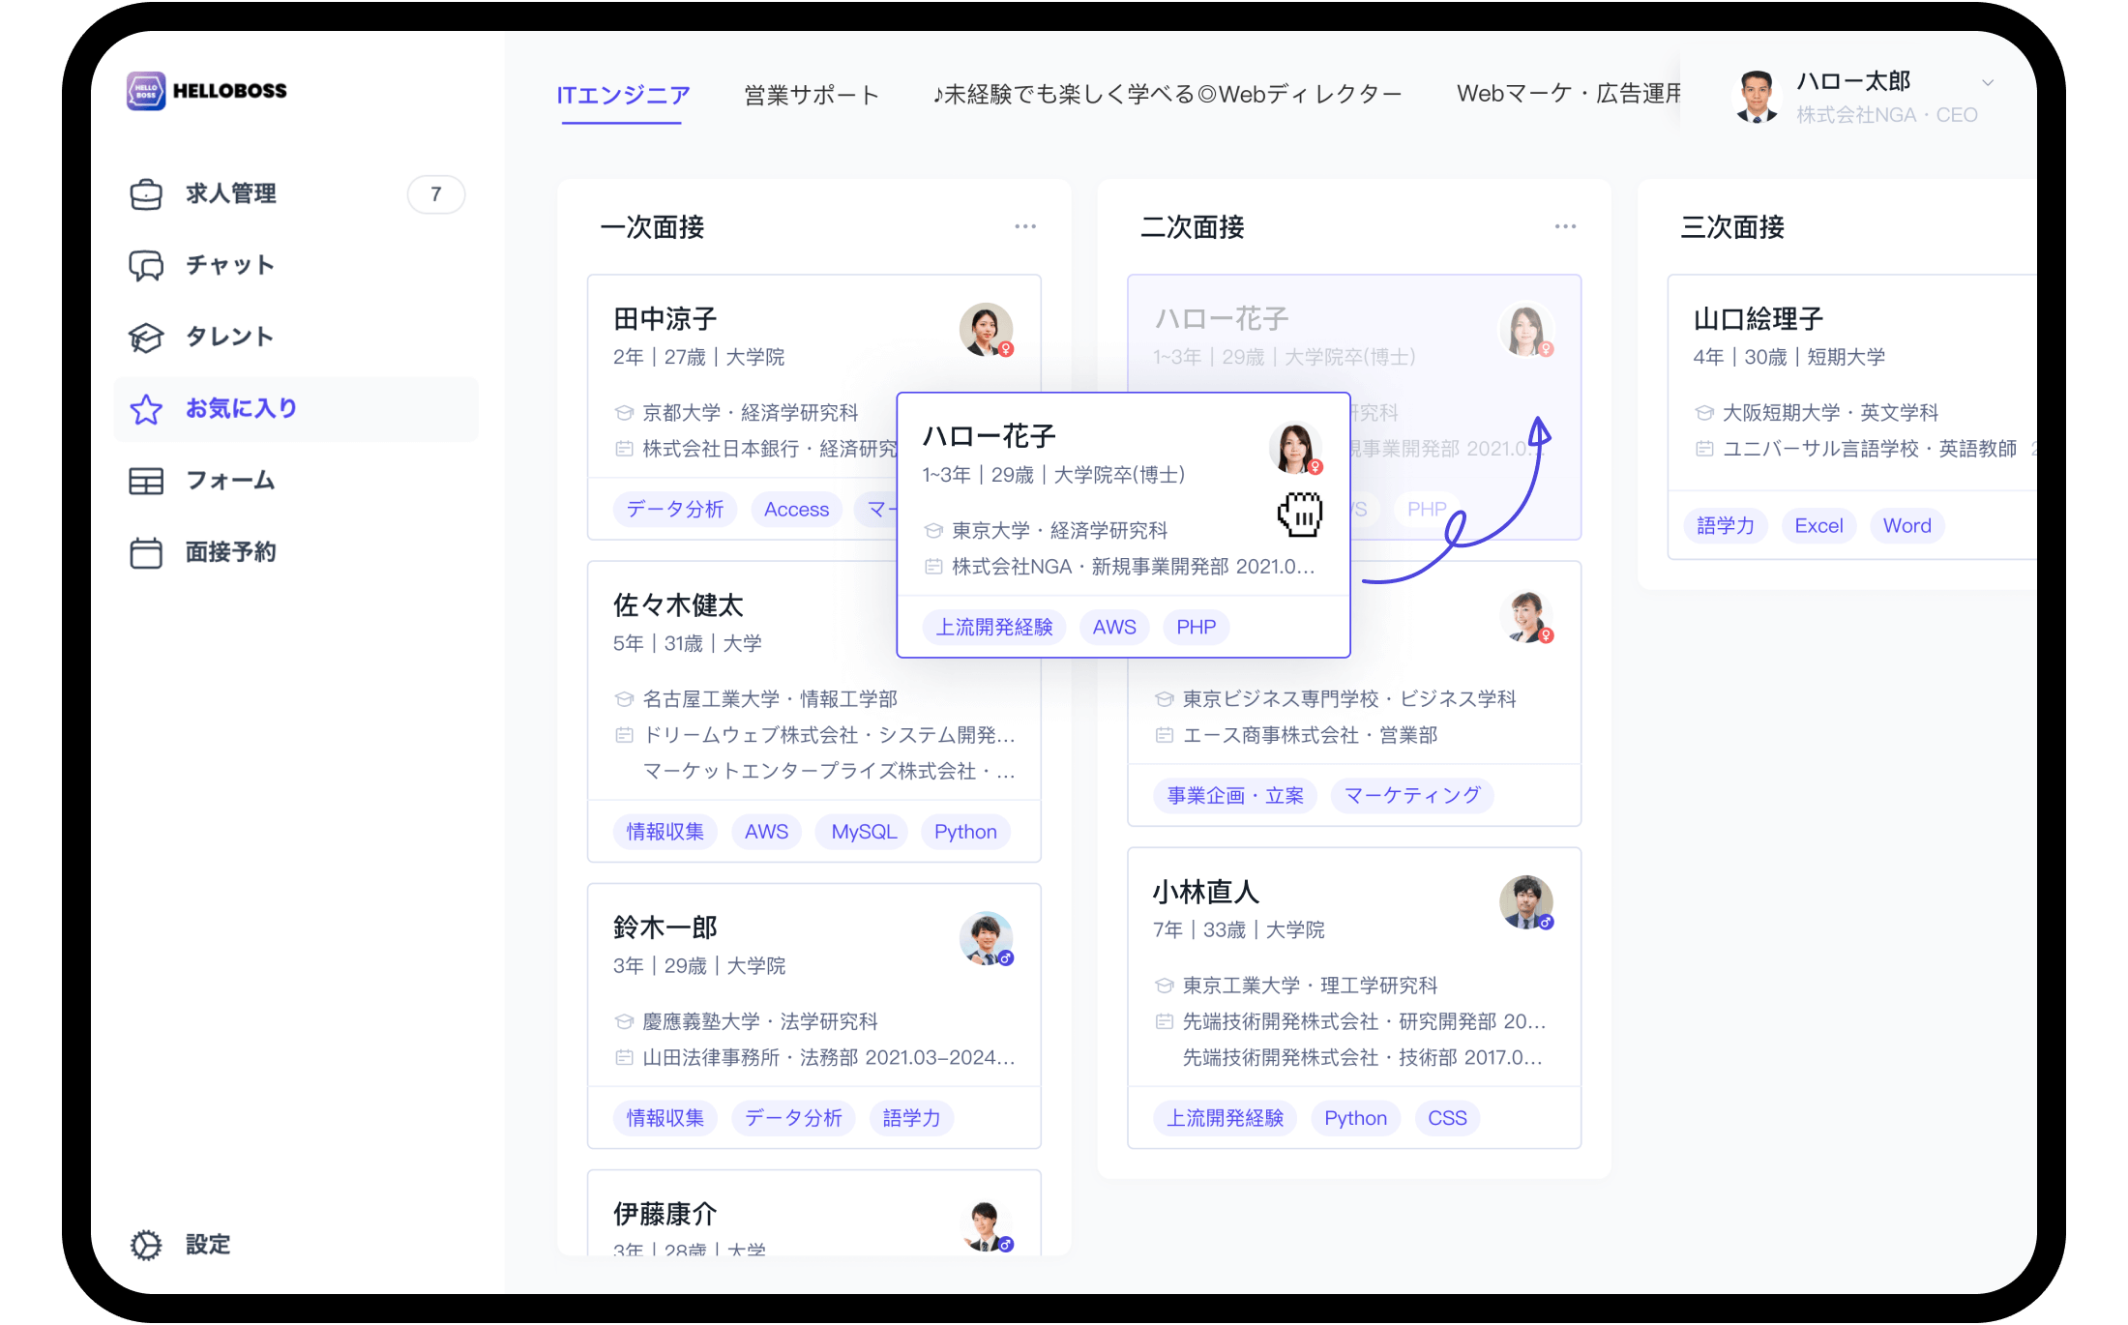2128x1325 pixels.
Task: Click the 大阪短期大学・英文学科 education line
Action: tap(1830, 413)
